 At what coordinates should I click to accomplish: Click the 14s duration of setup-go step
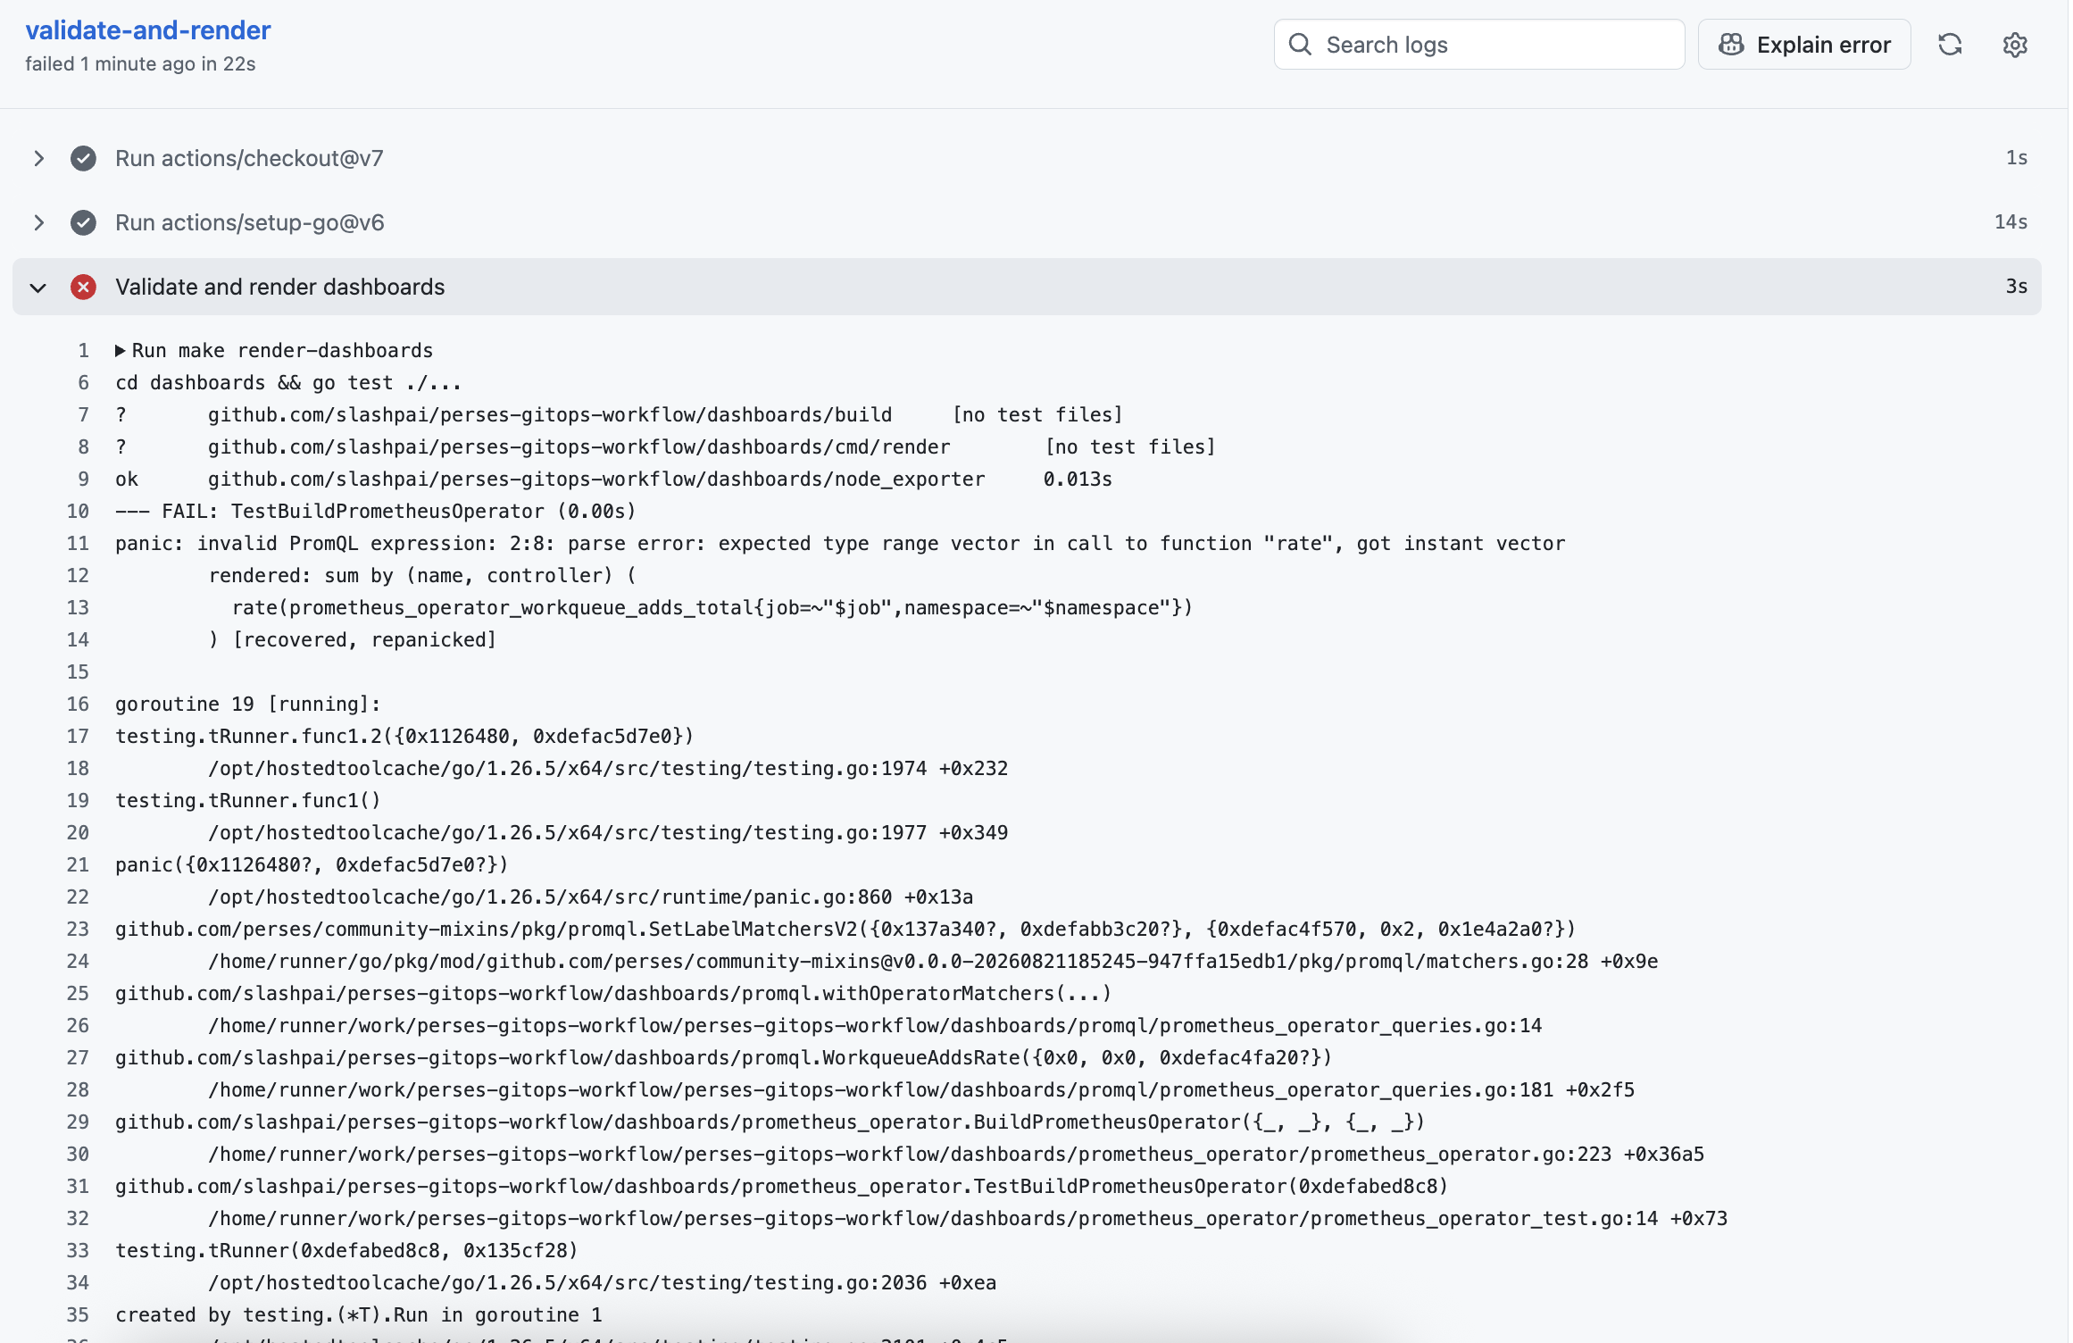pyautogui.click(x=2011, y=222)
